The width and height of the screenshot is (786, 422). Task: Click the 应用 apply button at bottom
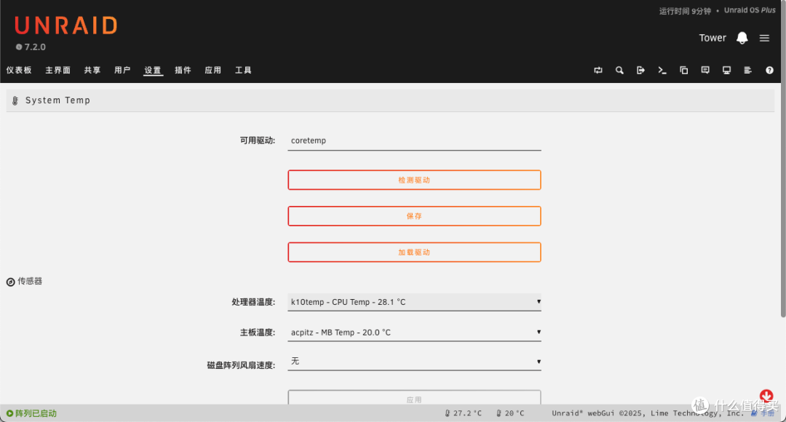[x=414, y=398]
